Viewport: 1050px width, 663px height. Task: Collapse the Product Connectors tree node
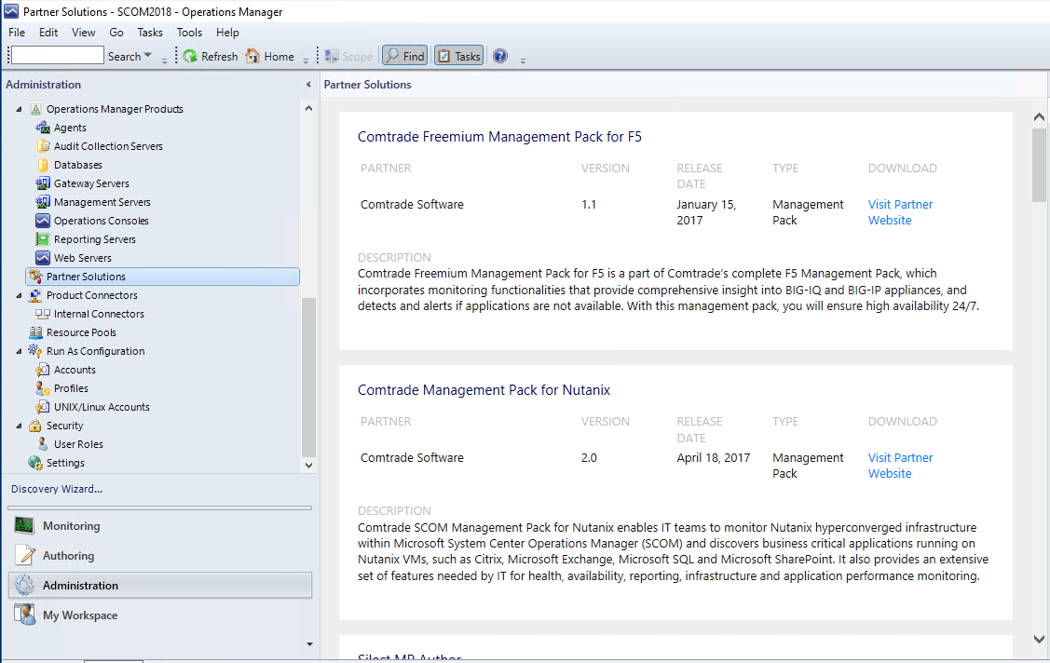coord(20,295)
